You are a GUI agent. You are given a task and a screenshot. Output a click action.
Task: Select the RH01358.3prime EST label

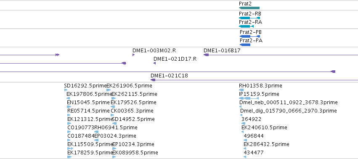point(260,86)
